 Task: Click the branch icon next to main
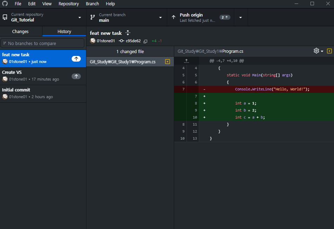pyautogui.click(x=92, y=17)
